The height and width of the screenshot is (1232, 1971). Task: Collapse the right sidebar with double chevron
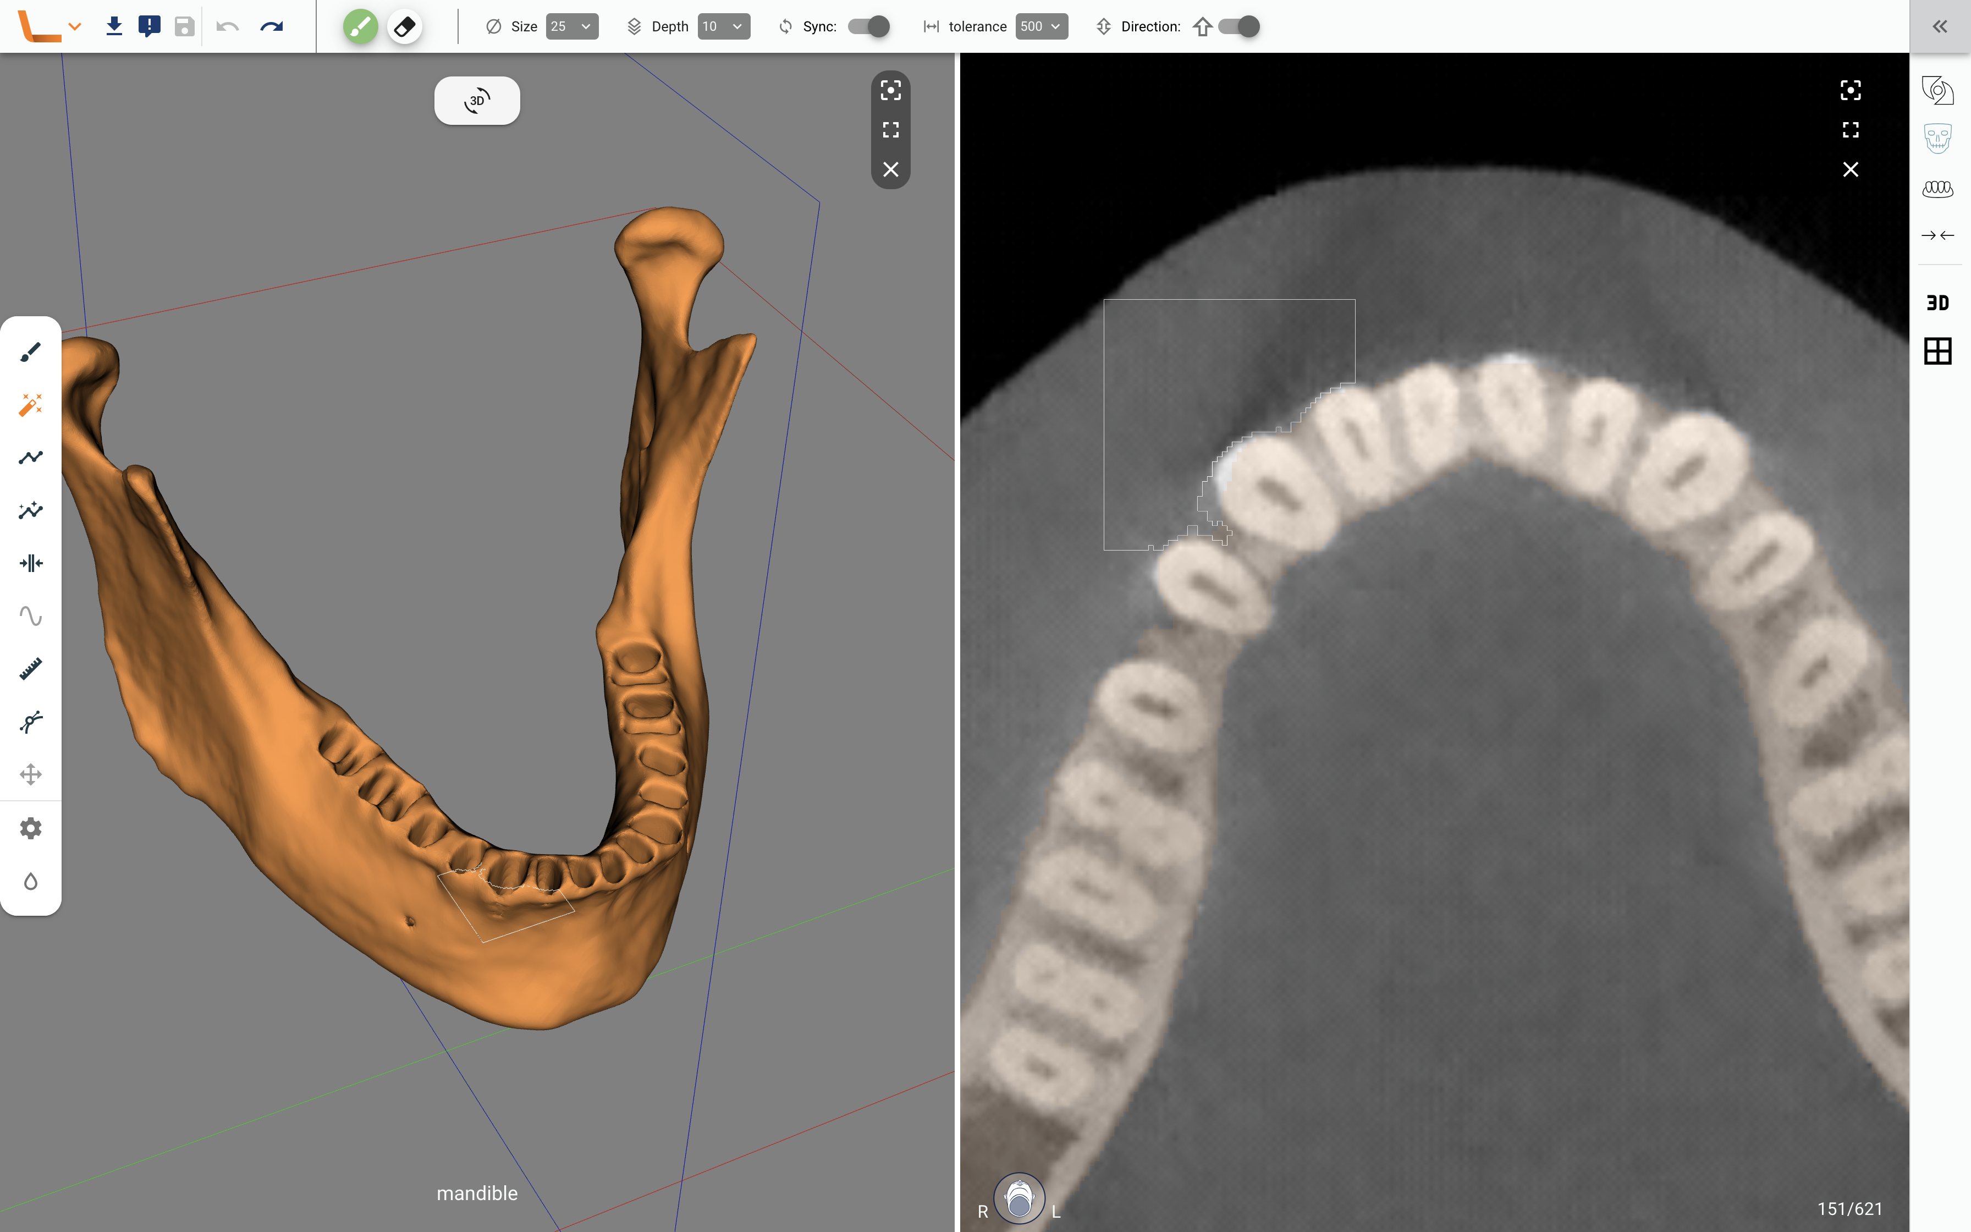[x=1939, y=27]
